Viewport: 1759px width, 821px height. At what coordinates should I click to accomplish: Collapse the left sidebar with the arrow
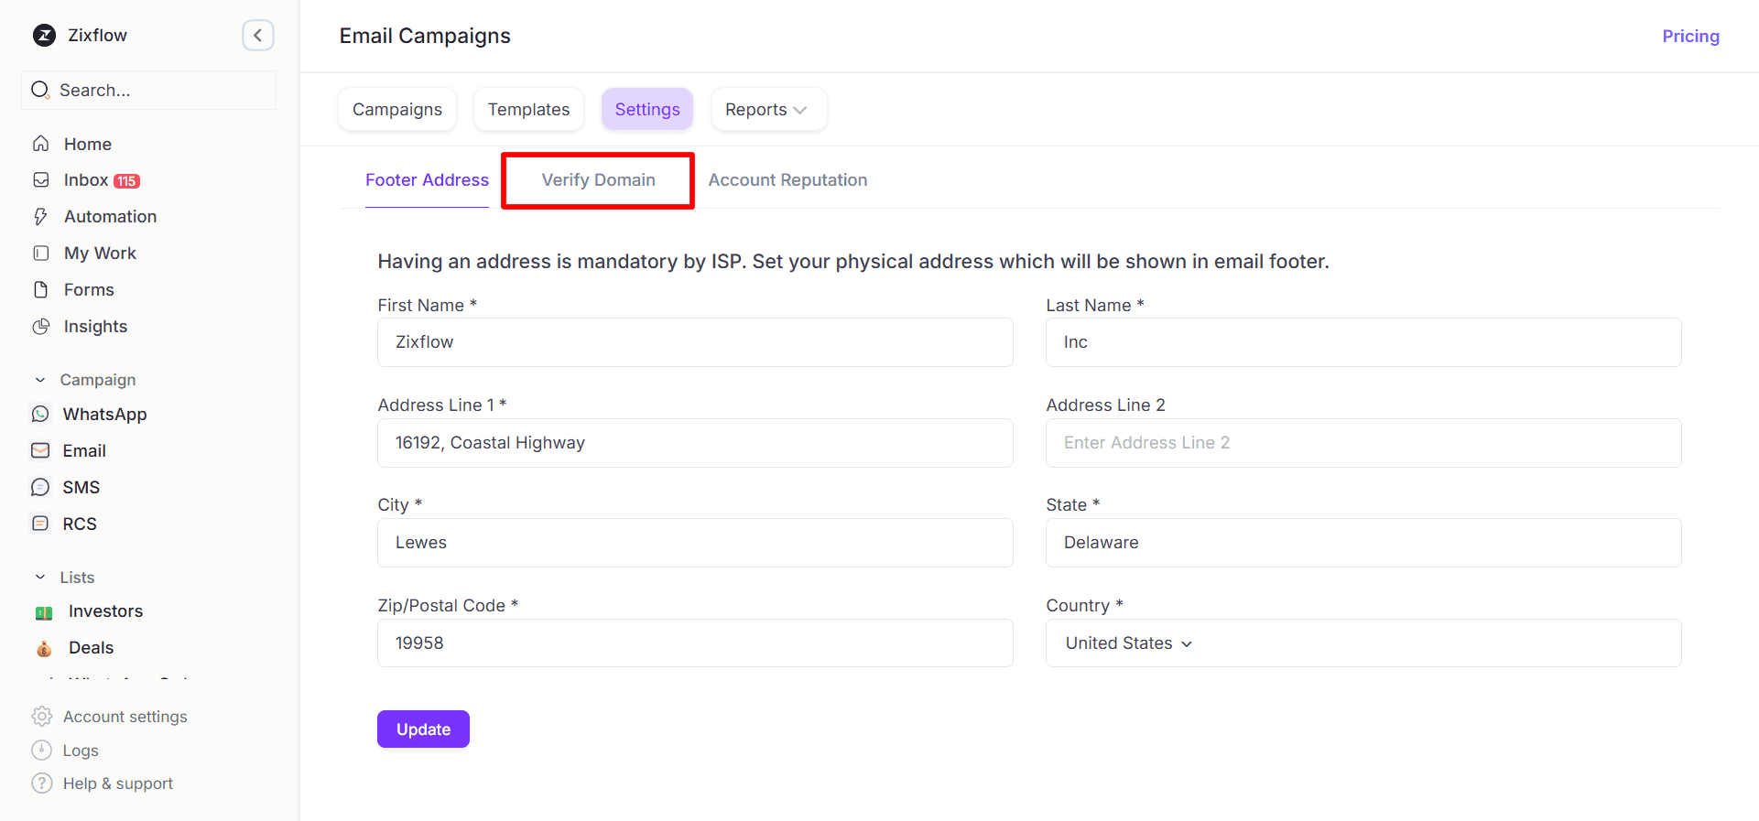pos(257,35)
